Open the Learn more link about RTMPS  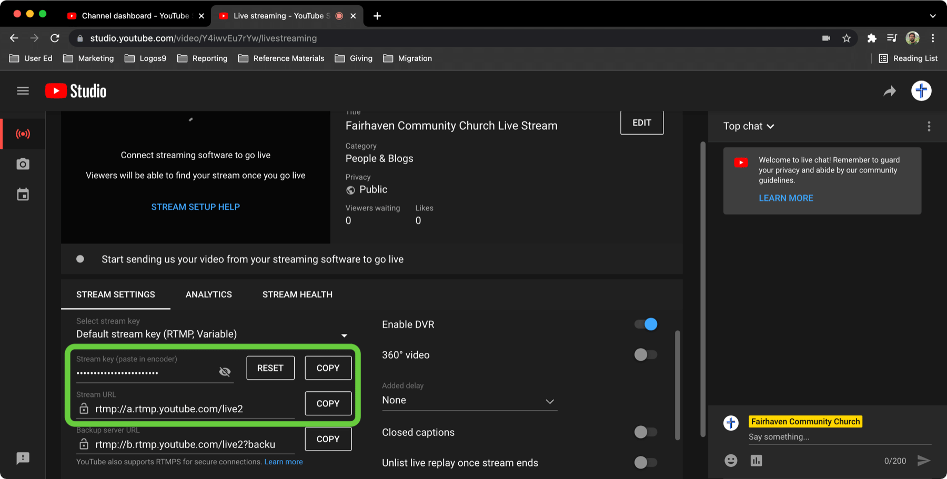pos(284,462)
